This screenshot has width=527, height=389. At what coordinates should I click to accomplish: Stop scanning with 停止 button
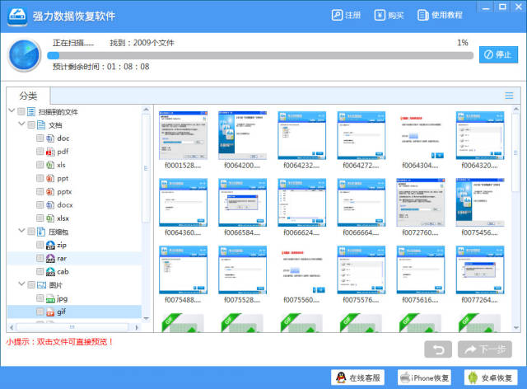tap(498, 54)
